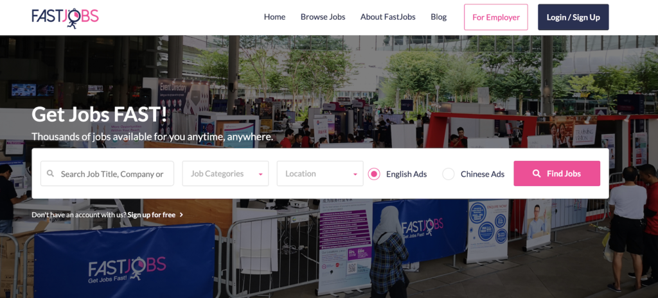Image resolution: width=658 pixels, height=298 pixels.
Task: Open the Location dropdown
Action: pos(320,173)
